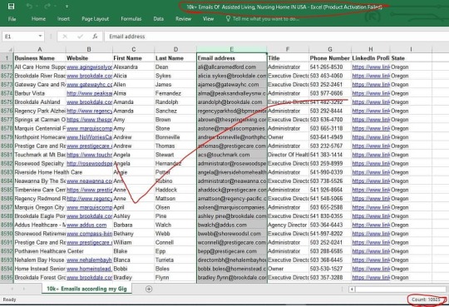This screenshot has height=307, width=449.
Task: Click the Save icon in quick access toolbar
Action: tap(11, 6)
